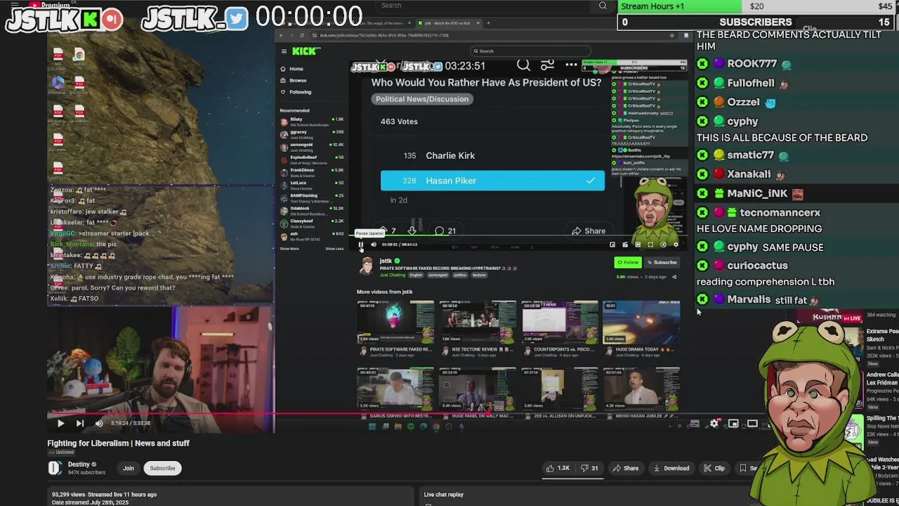
Task: Enable YouTube miniplayer mode
Action: tap(733, 424)
